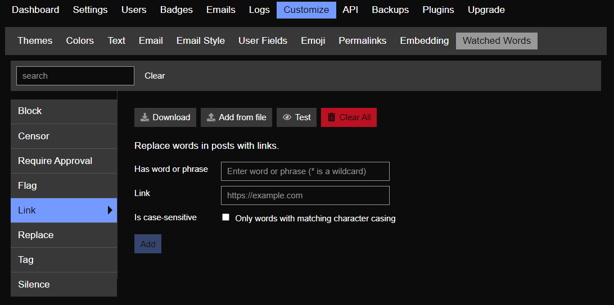Open the Logs admin tab

point(259,10)
